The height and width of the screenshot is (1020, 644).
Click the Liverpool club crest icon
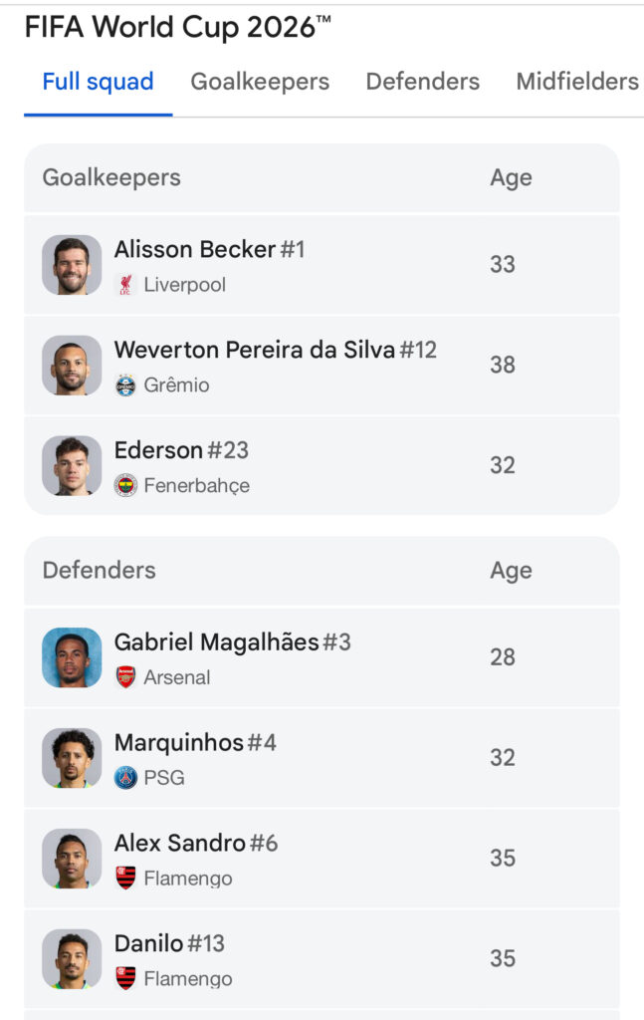point(125,285)
